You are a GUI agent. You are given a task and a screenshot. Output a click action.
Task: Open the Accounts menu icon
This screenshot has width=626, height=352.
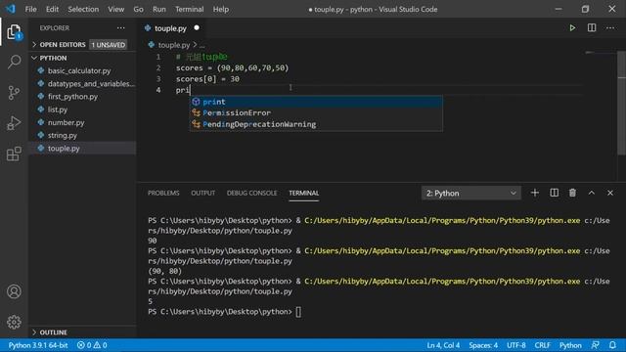point(14,291)
